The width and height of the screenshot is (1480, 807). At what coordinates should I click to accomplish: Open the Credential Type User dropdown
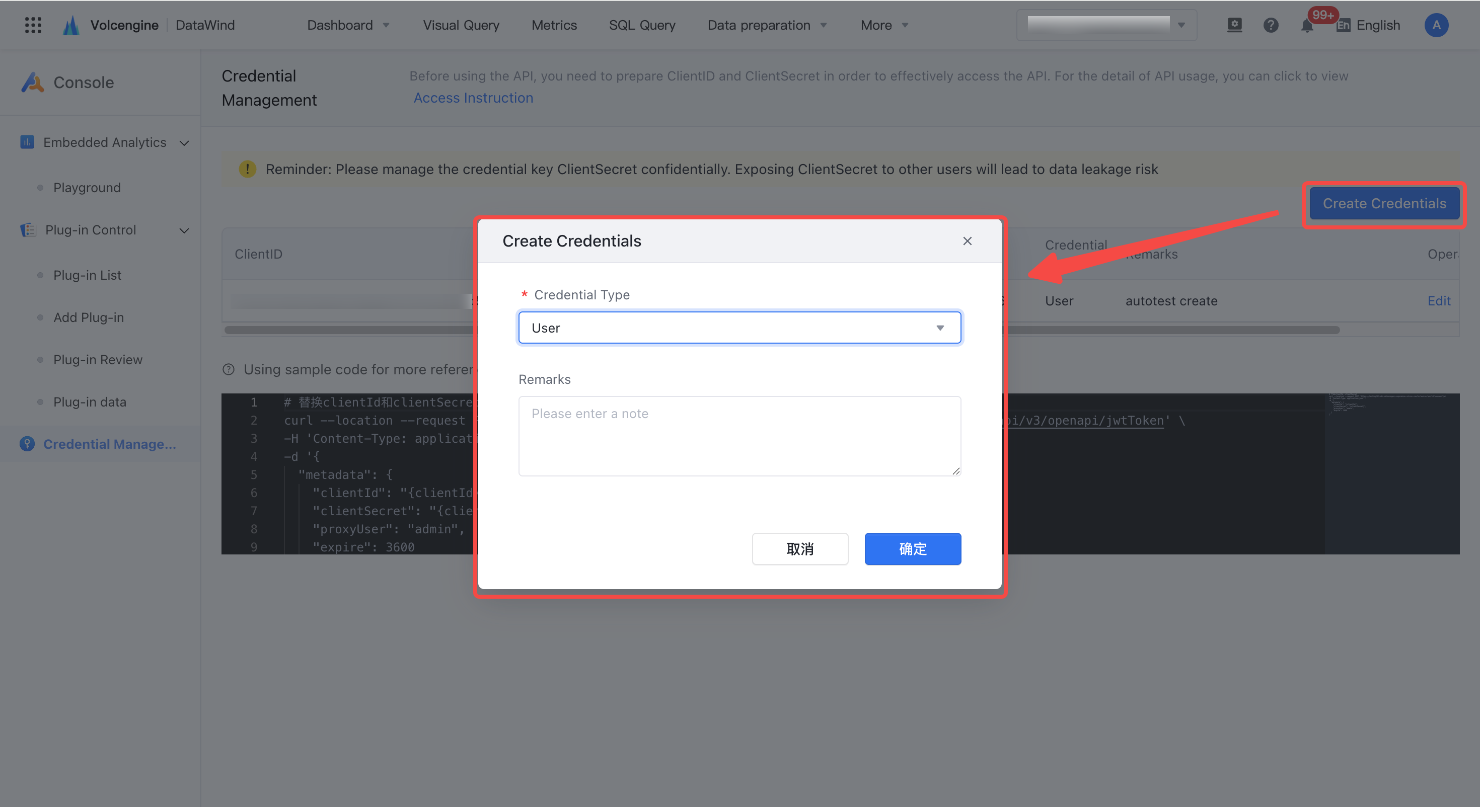pos(739,328)
